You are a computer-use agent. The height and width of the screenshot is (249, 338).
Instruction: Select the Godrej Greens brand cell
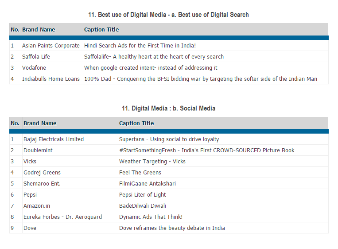tap(42, 173)
